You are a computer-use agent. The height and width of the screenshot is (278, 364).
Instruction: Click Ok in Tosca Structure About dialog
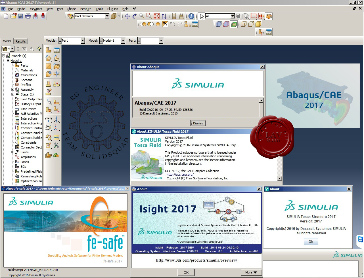coord(311,242)
